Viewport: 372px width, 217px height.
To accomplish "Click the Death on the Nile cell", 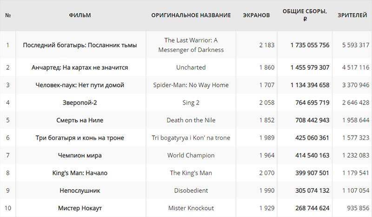I will (x=191, y=120).
